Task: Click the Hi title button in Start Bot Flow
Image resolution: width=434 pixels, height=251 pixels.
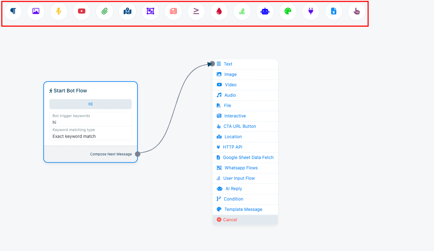Action: click(x=91, y=104)
